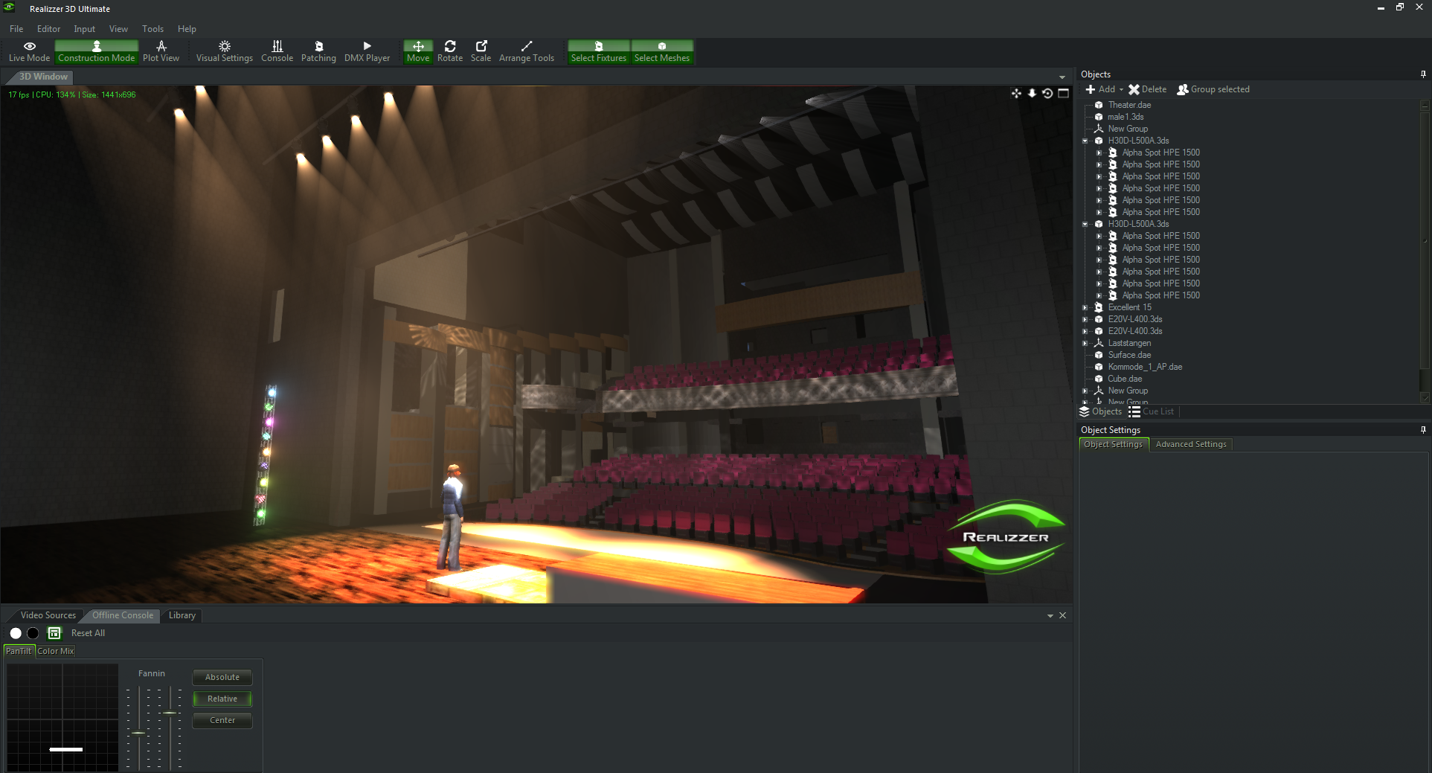Click the Center button
The height and width of the screenshot is (773, 1432).
click(222, 720)
